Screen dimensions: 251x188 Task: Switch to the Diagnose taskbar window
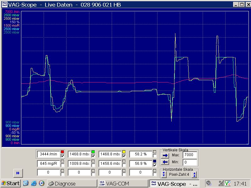pyautogui.click(x=72, y=184)
